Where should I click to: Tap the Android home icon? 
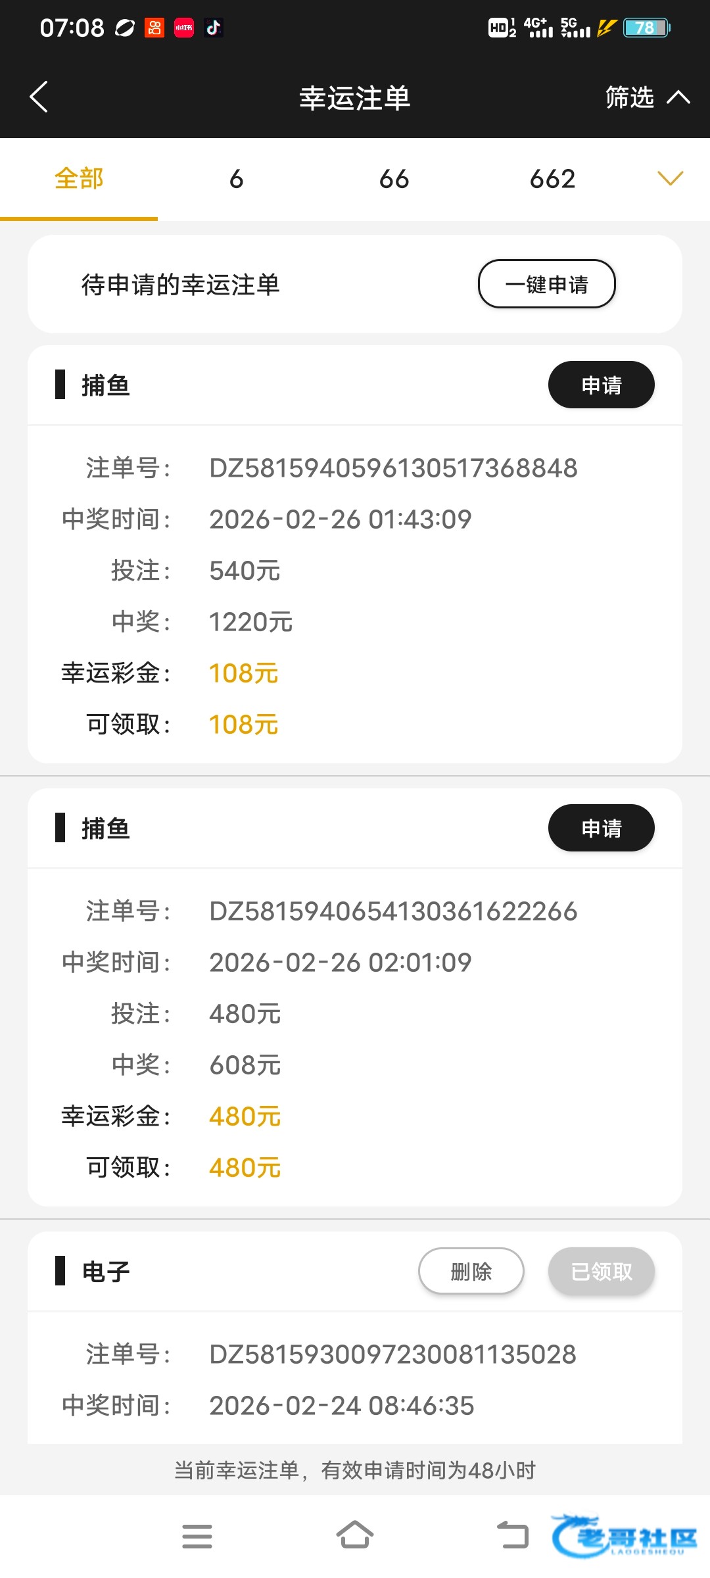coord(355,1535)
